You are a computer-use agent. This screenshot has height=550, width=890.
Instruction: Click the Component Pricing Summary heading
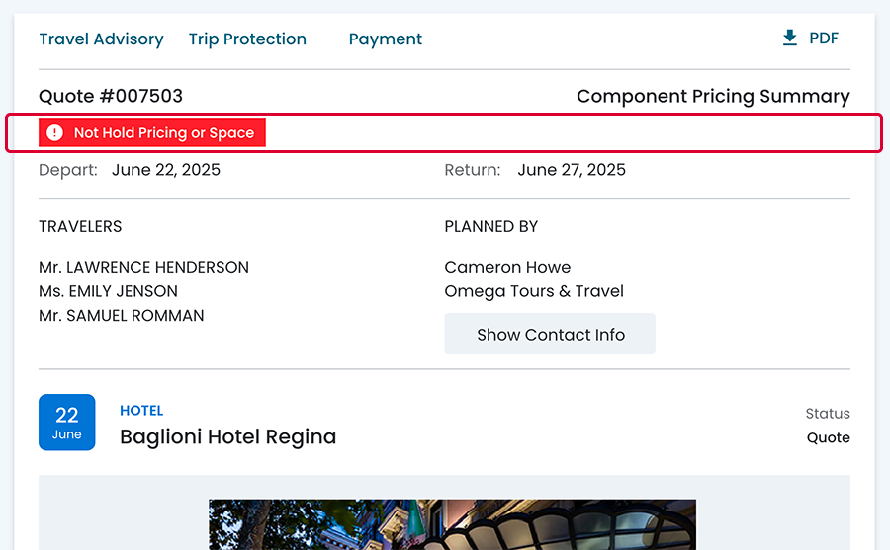pos(713,96)
